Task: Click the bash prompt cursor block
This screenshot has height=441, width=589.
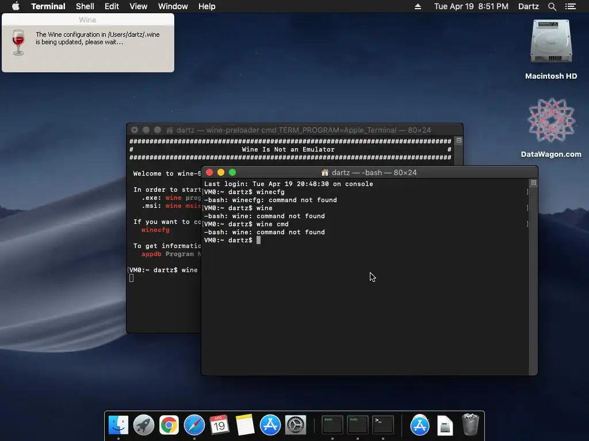Action: (258, 240)
